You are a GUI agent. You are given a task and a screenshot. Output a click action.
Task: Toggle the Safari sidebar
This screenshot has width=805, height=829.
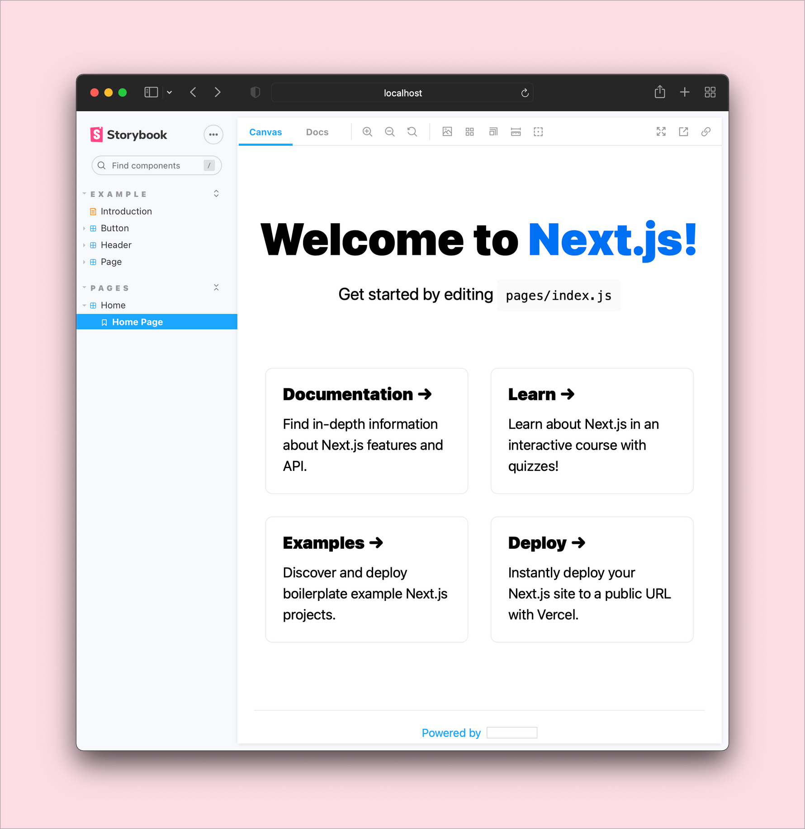click(151, 92)
